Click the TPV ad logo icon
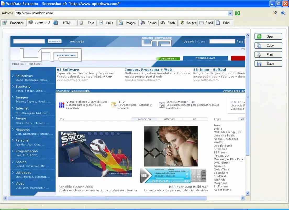 114,105
